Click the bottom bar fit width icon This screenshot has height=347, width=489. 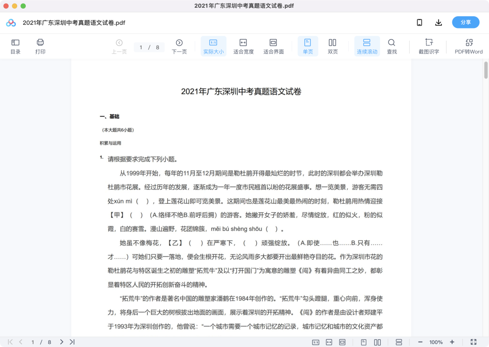(x=329, y=342)
